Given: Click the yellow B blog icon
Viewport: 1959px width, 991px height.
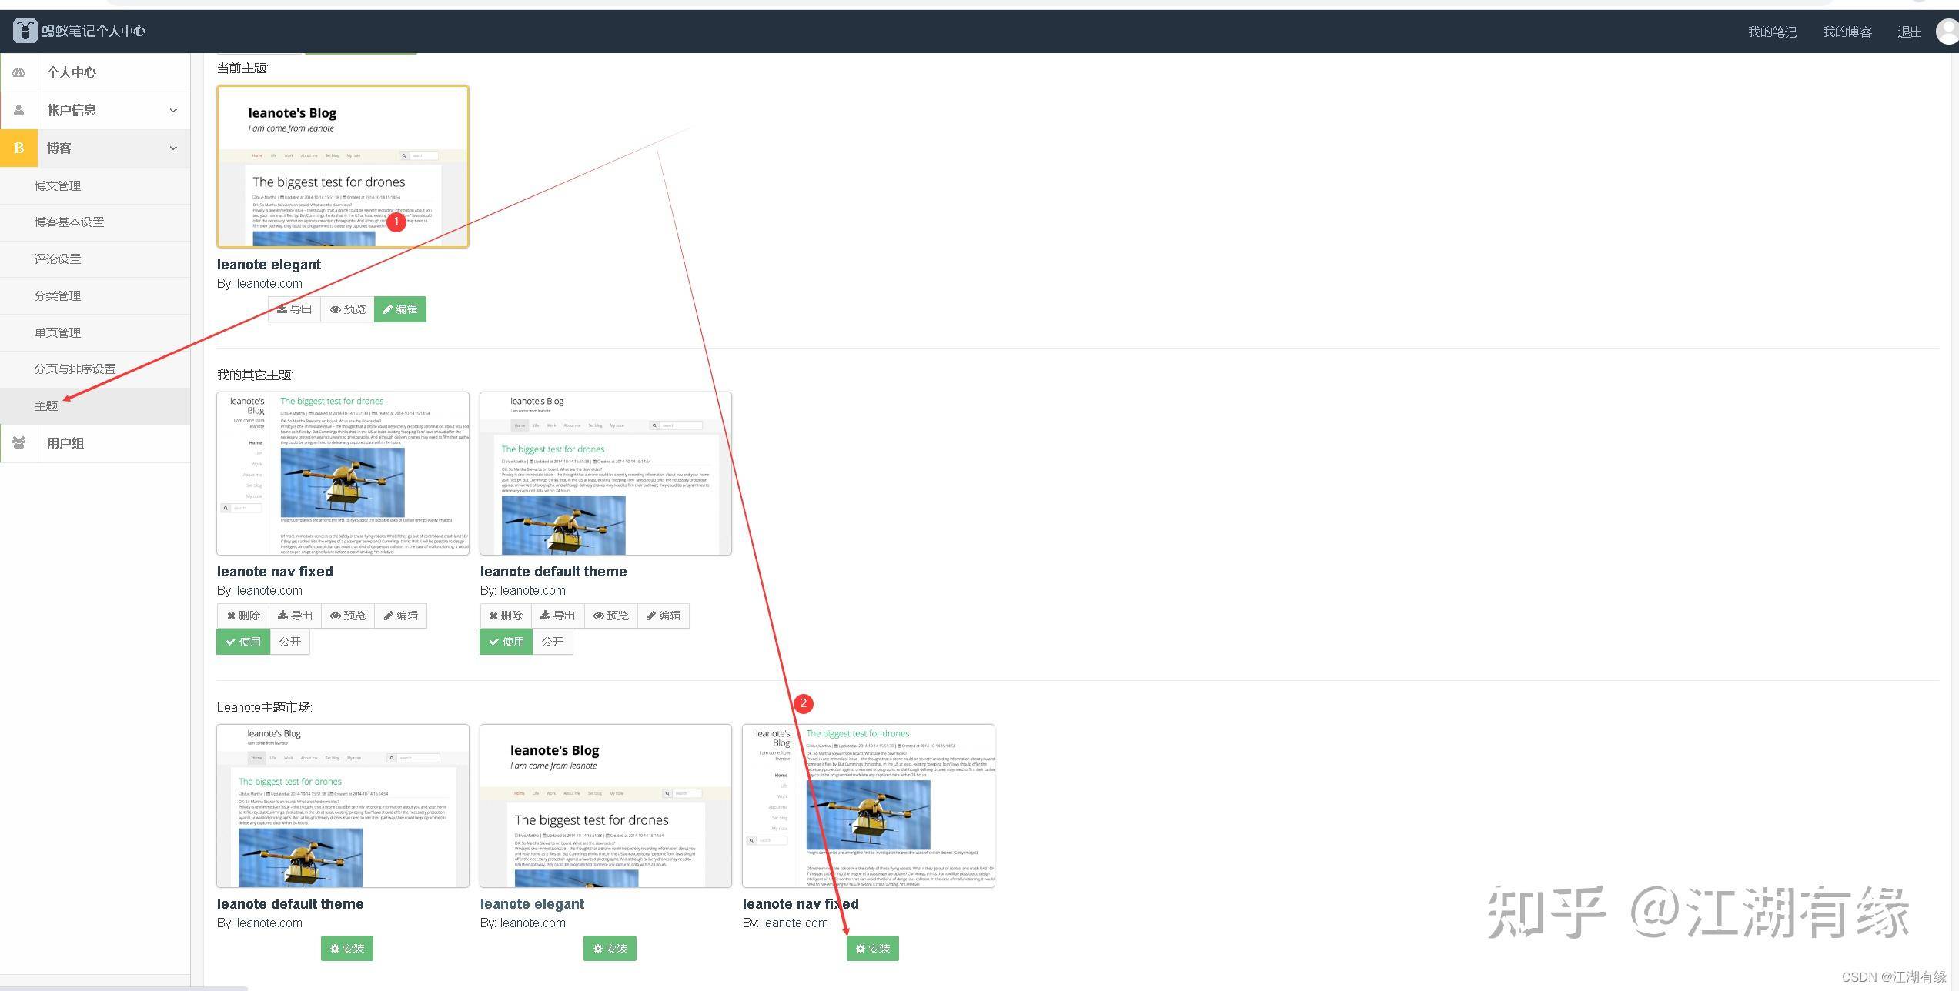Looking at the screenshot, I should tap(18, 148).
